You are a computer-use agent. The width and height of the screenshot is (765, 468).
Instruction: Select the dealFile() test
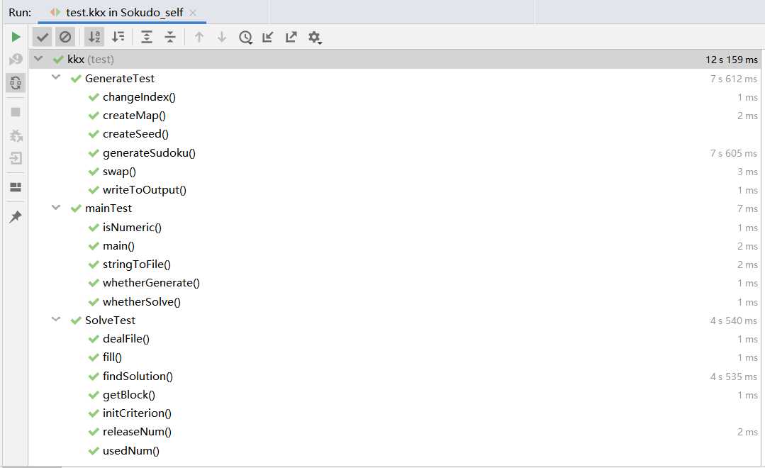(x=395, y=339)
